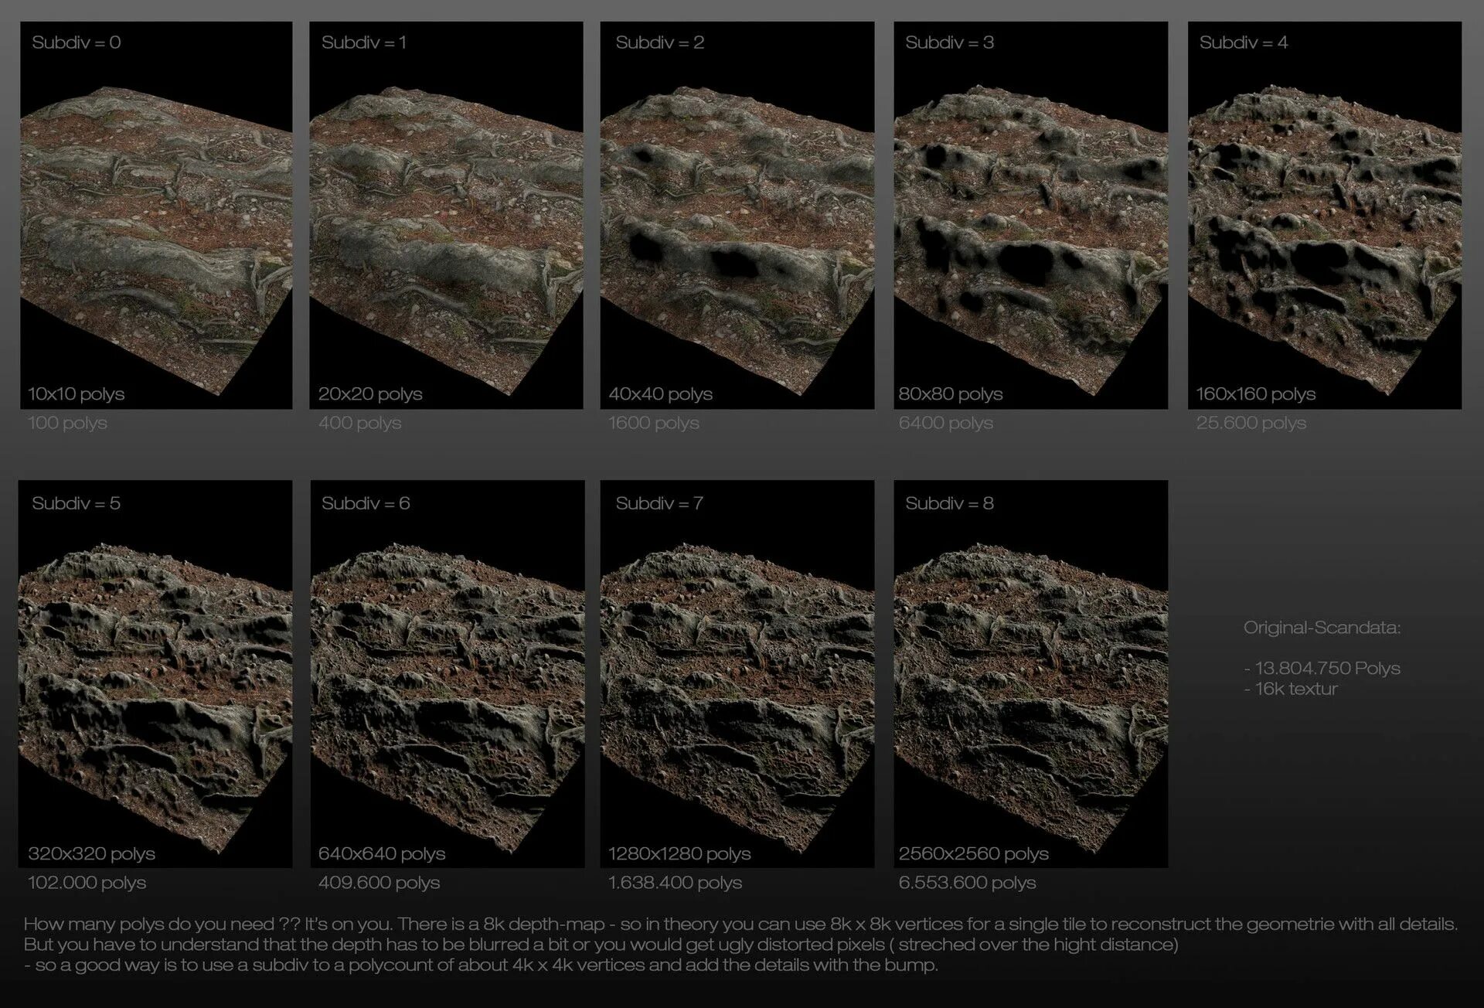Click the 'Subdiv = 5' label
This screenshot has height=1008, width=1484.
coord(77,503)
